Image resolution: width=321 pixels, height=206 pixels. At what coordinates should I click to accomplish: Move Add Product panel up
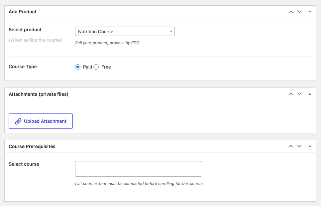pyautogui.click(x=291, y=12)
